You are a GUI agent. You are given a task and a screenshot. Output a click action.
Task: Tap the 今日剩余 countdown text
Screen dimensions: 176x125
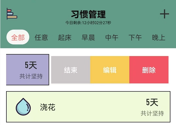point(88,23)
